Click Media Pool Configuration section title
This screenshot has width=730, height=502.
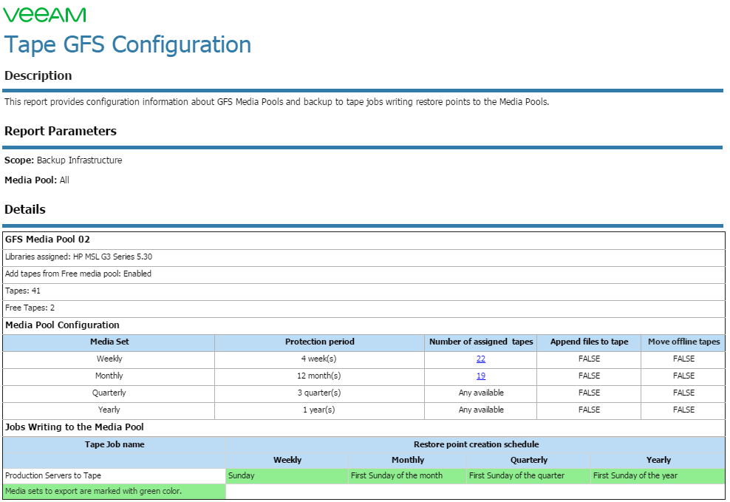pos(62,325)
